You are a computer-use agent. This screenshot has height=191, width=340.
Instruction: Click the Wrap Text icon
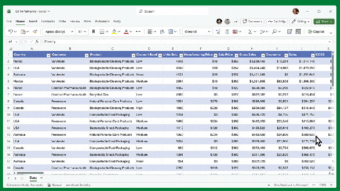click(162, 32)
